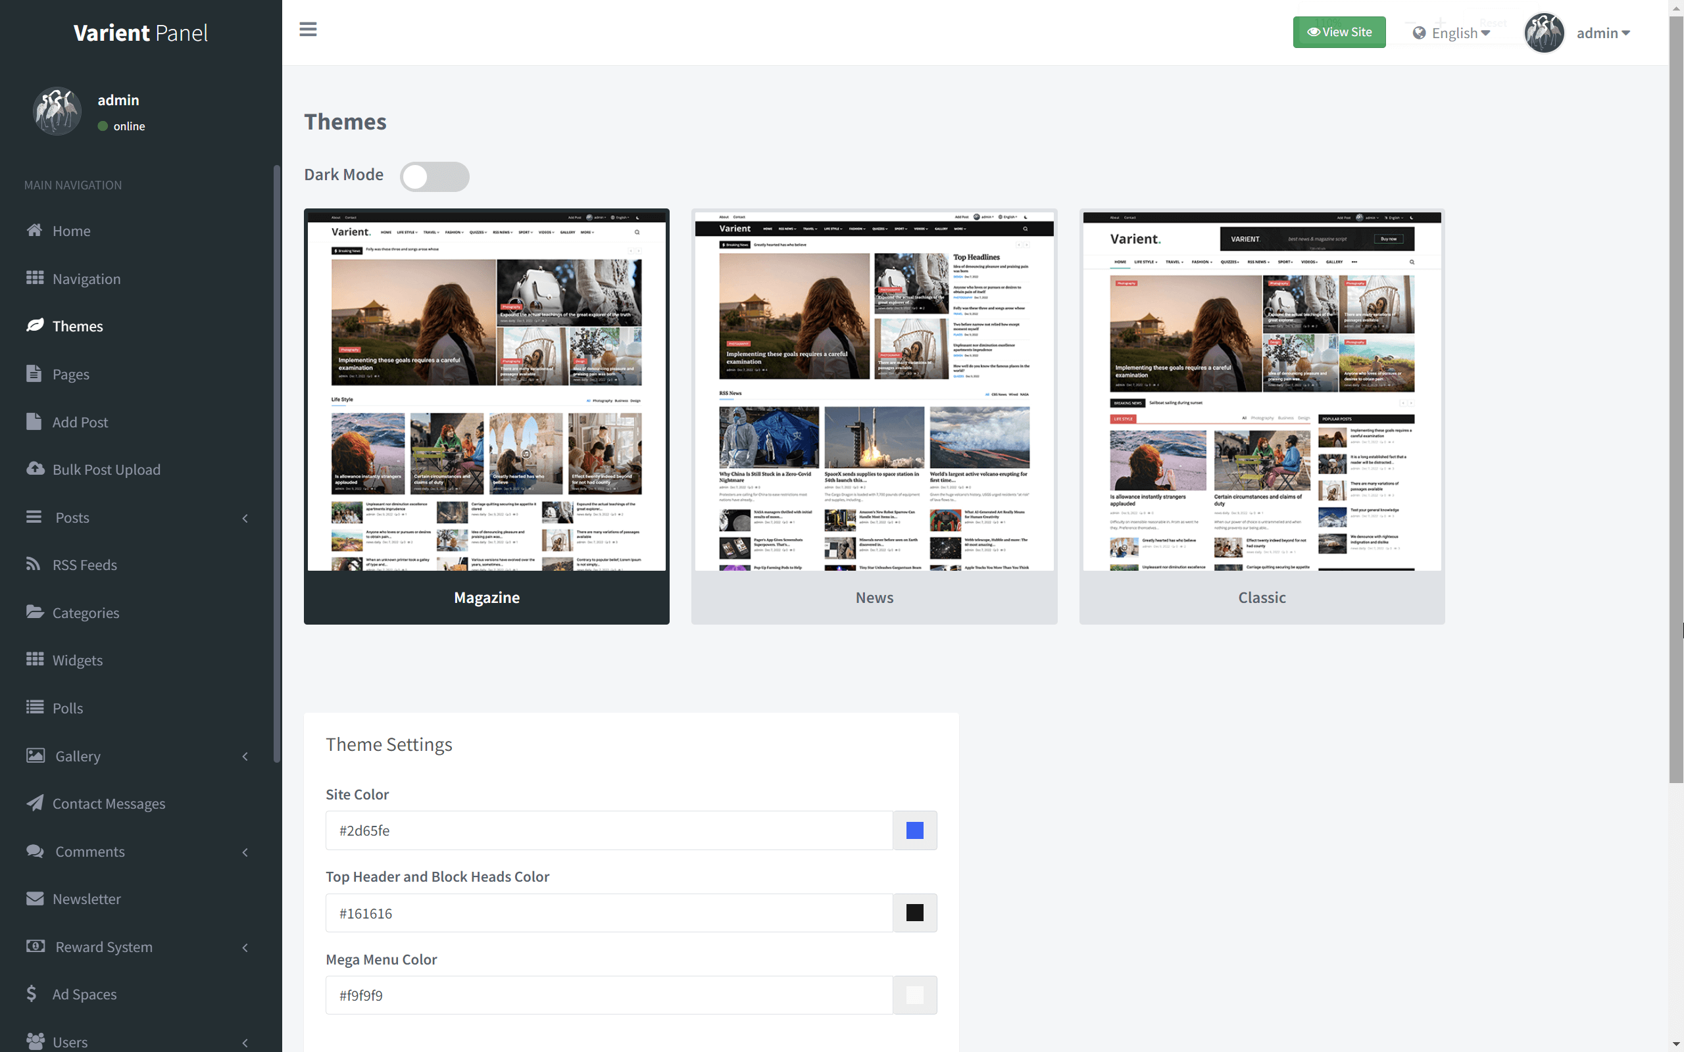This screenshot has width=1684, height=1052.
Task: Open Widgets in the sidebar
Action: click(x=76, y=660)
